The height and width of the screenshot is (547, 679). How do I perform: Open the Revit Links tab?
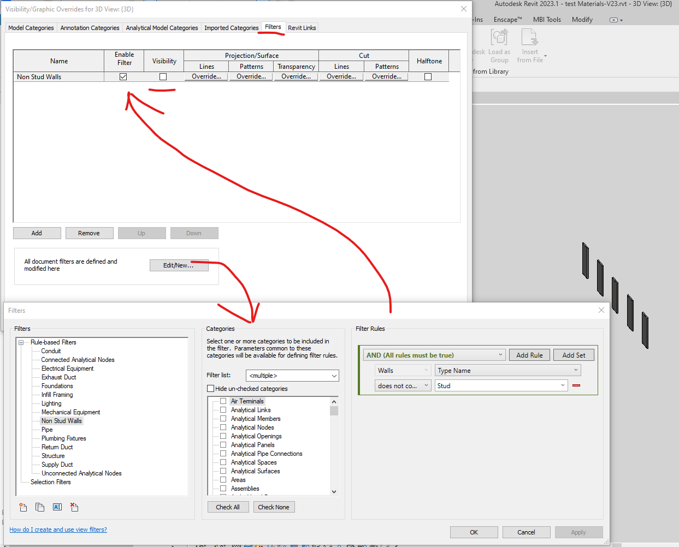tap(302, 27)
